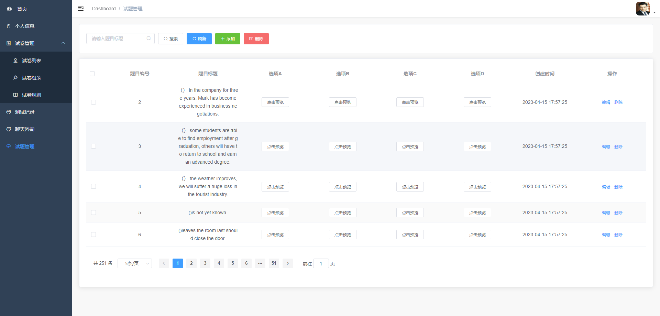This screenshot has width=660, height=316.
Task: Select 试卷规则 submenu item
Action: 36,95
